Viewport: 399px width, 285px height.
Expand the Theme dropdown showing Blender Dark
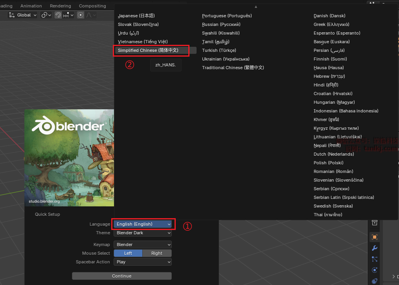coord(143,233)
